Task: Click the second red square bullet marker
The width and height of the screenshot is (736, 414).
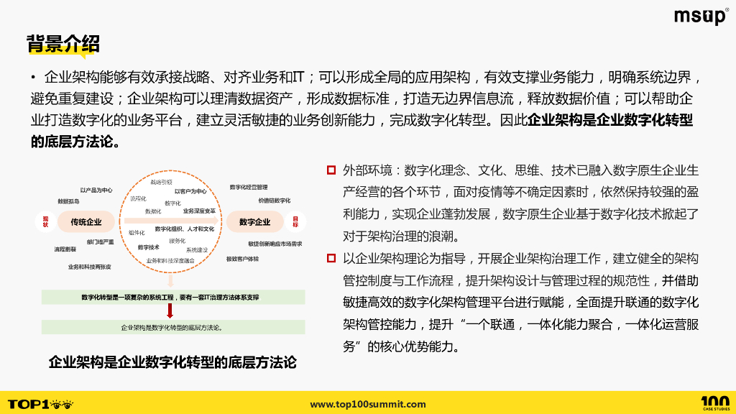Action: click(330, 257)
